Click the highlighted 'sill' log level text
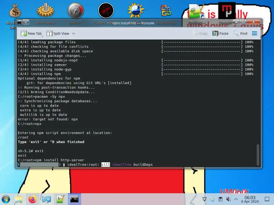 (106, 164)
